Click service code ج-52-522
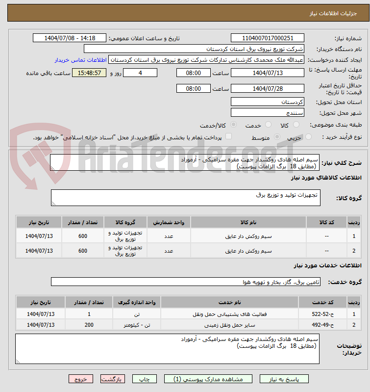This screenshot has width=370, height=392. click(x=322, y=314)
